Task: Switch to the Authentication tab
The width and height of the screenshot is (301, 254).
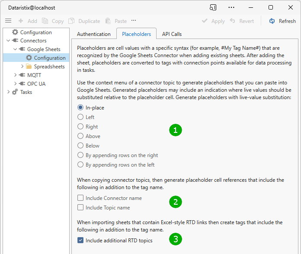Action: coord(94,34)
